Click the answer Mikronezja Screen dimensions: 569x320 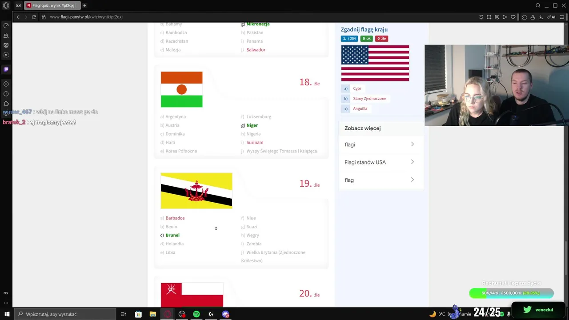point(258,24)
